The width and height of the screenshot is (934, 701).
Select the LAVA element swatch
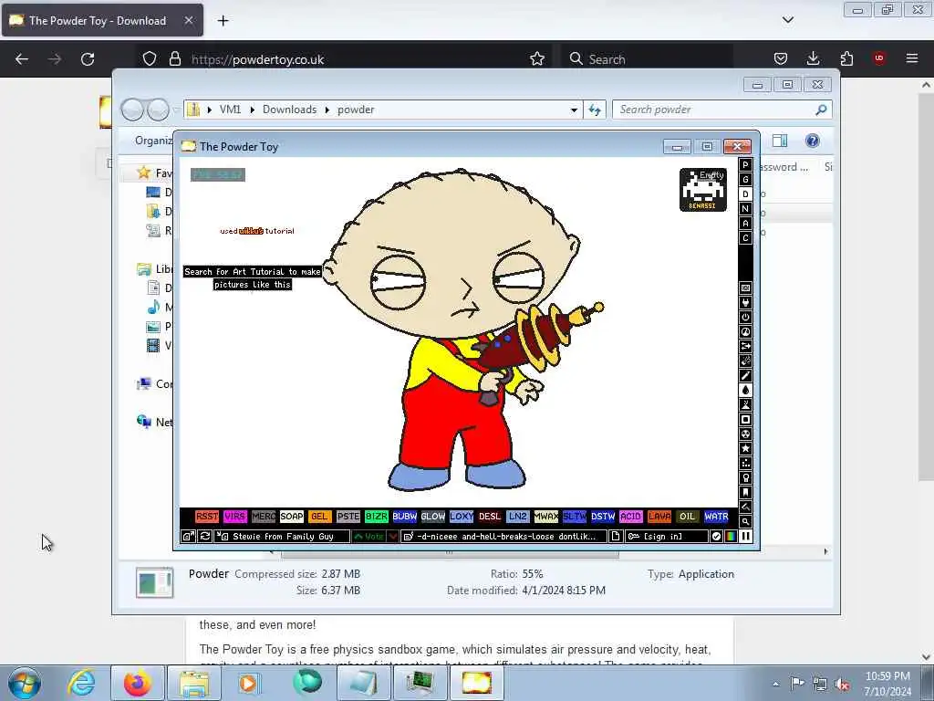click(x=659, y=517)
